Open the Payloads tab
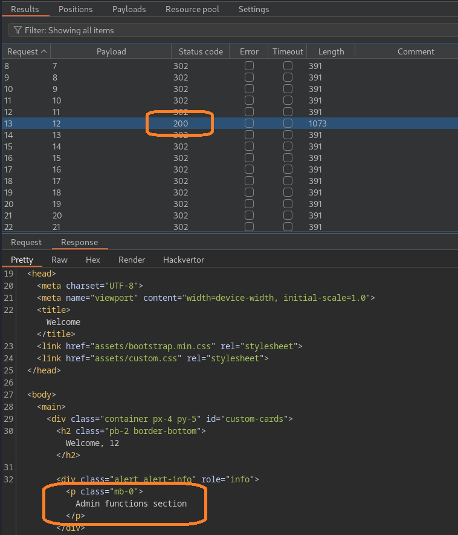 tap(129, 9)
